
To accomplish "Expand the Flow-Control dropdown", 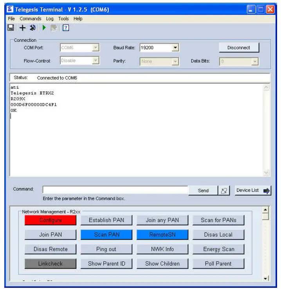I will (96, 61).
